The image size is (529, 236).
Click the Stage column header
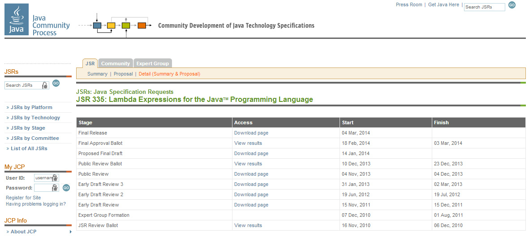[154, 122]
